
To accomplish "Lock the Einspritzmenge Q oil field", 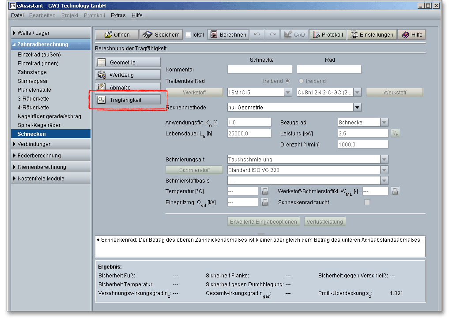I will (x=265, y=202).
